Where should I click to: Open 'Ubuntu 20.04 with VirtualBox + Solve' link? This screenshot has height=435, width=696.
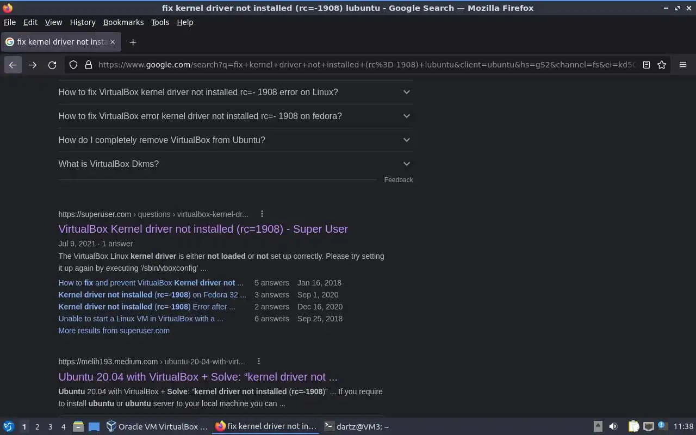coord(198,377)
